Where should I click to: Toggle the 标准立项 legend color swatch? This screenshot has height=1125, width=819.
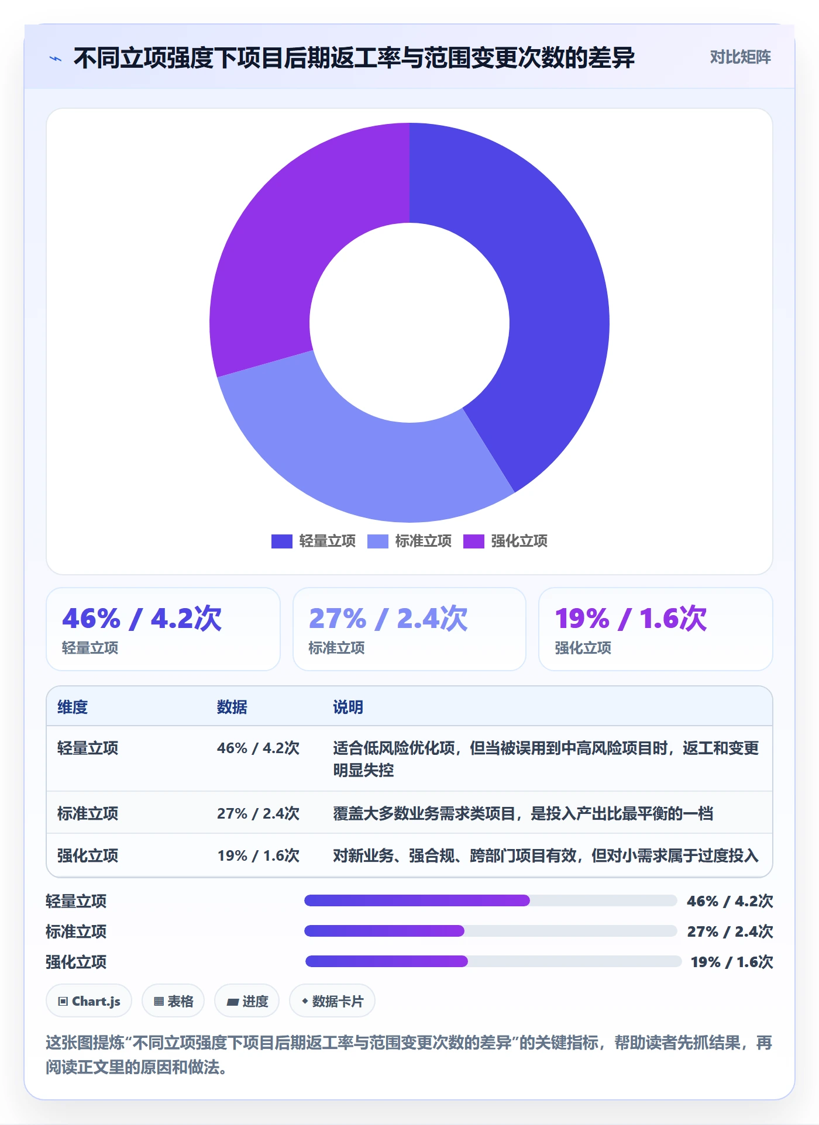click(378, 541)
